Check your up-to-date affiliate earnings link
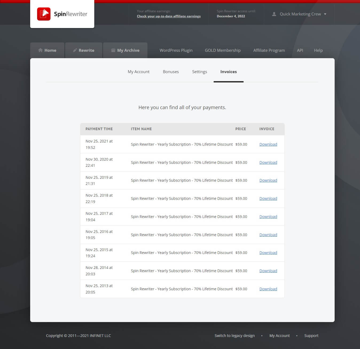The width and height of the screenshot is (360, 349). [169, 16]
